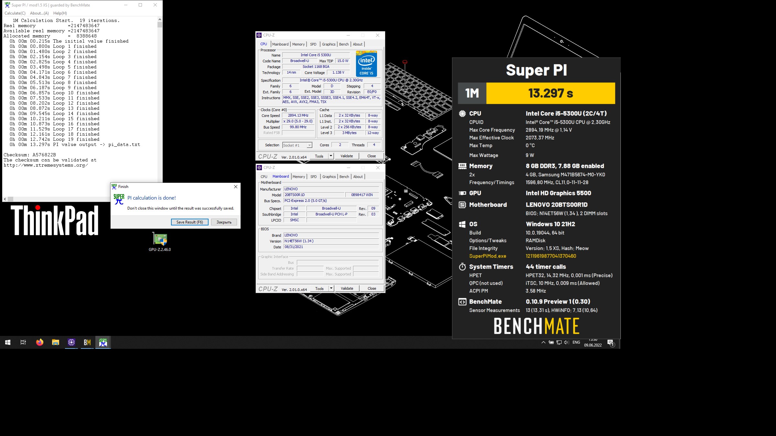
Task: Click the Super PI icon in the Finish dialog
Action: [119, 199]
